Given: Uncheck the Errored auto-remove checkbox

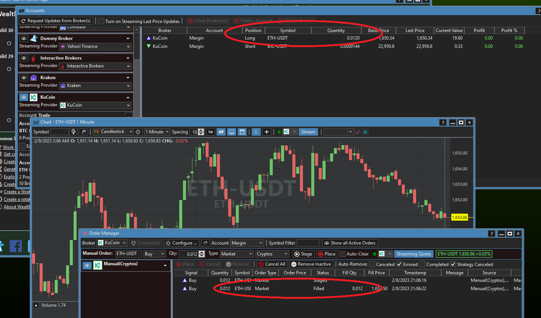Looking at the screenshot, I should pos(399,264).
